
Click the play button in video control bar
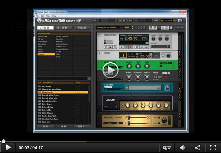coord(8,148)
